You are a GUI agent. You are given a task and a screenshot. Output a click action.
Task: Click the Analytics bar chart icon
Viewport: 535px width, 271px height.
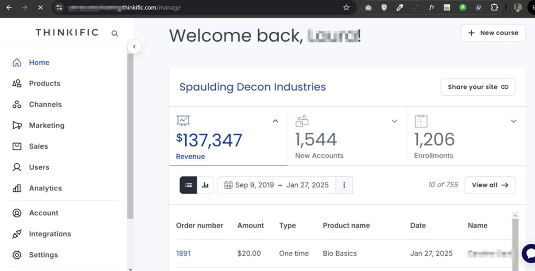tap(17, 188)
